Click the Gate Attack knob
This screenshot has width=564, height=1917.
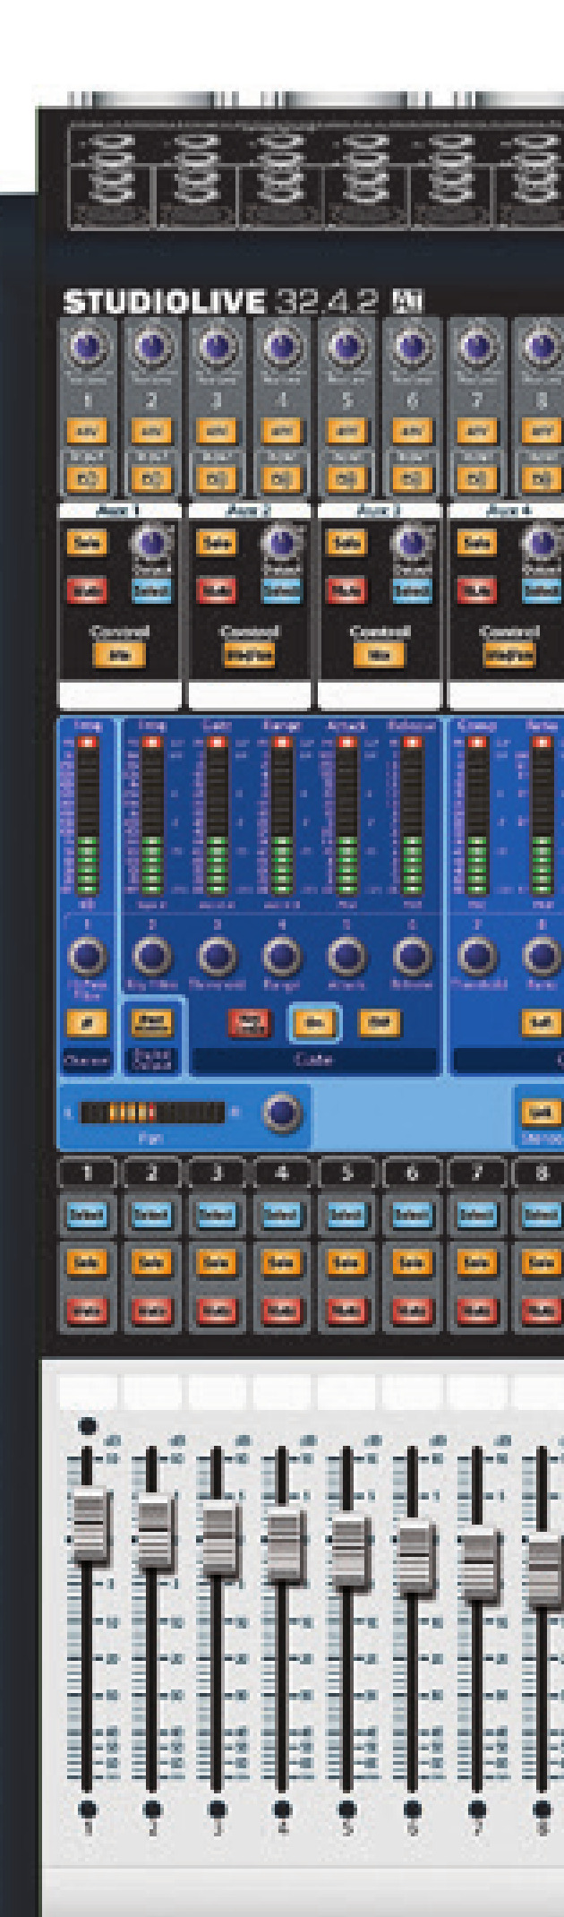point(346,957)
